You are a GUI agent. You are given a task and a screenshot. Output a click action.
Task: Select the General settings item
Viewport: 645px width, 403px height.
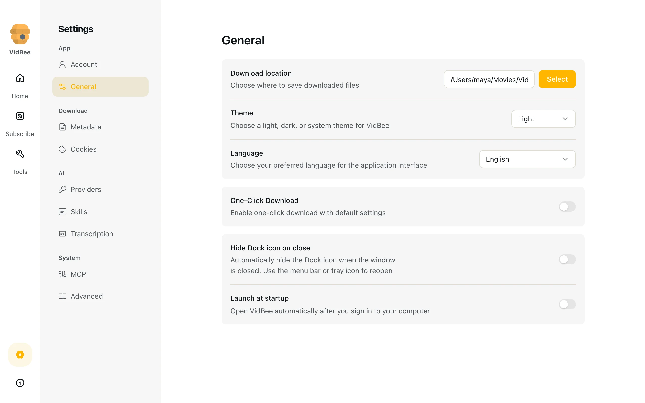coord(101,87)
